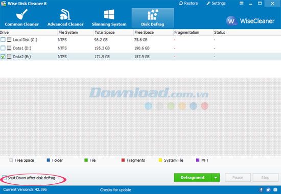Screen dimensions: 281x194
Task: Enable Shut Down after disk defrag checkbox
Action: click(4, 178)
